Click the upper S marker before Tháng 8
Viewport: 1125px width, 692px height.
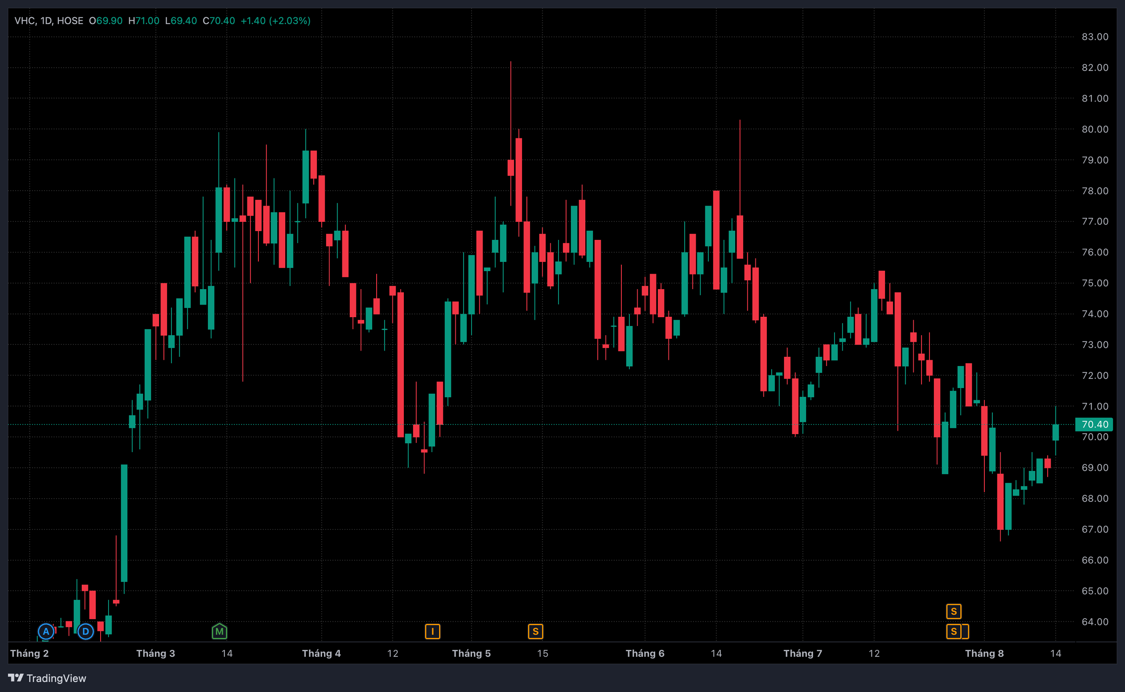[954, 612]
